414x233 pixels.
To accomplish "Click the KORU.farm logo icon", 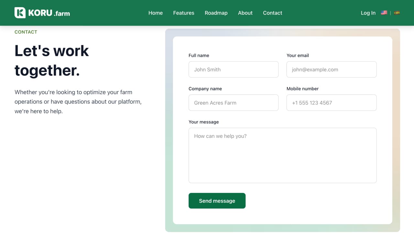I will tap(19, 13).
